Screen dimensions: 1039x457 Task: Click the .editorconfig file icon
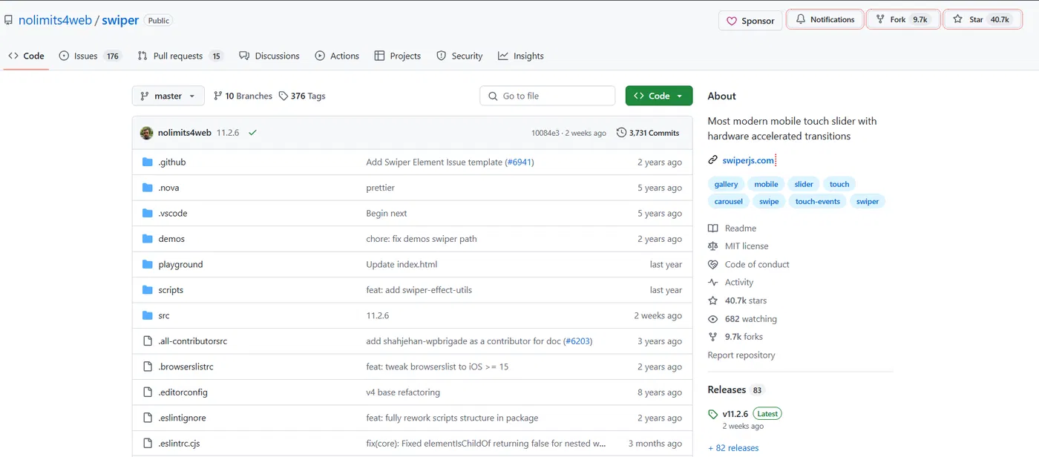click(147, 392)
